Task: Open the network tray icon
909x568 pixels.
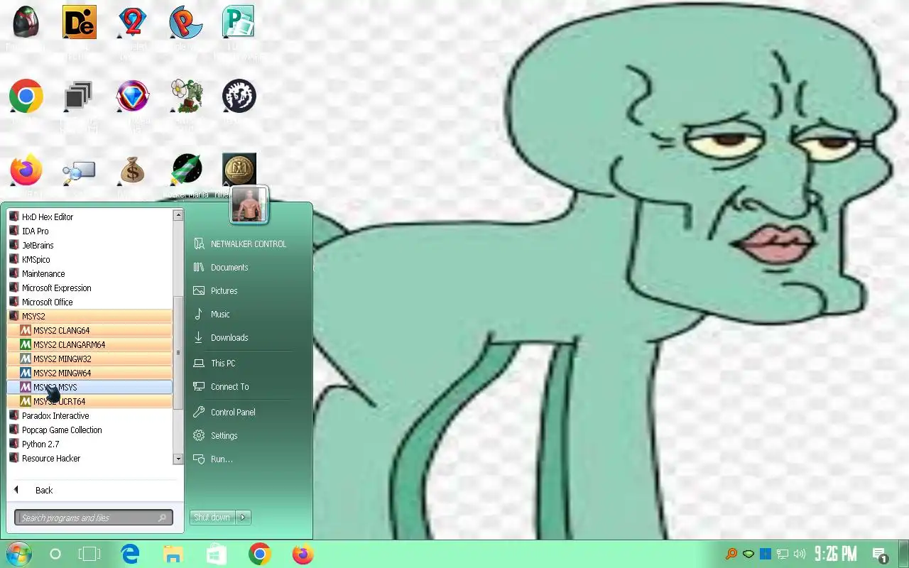Action: pyautogui.click(x=783, y=554)
